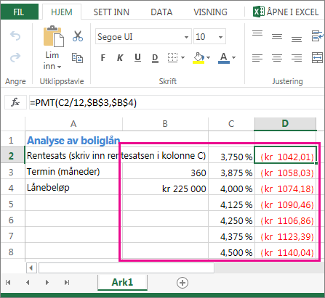The image size is (325, 298).
Task: Click the Undo (Angre) arrow icon
Action: click(15, 36)
